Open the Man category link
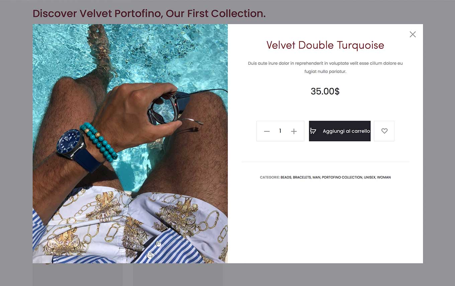Viewport: 455px width, 286px height. [316, 177]
